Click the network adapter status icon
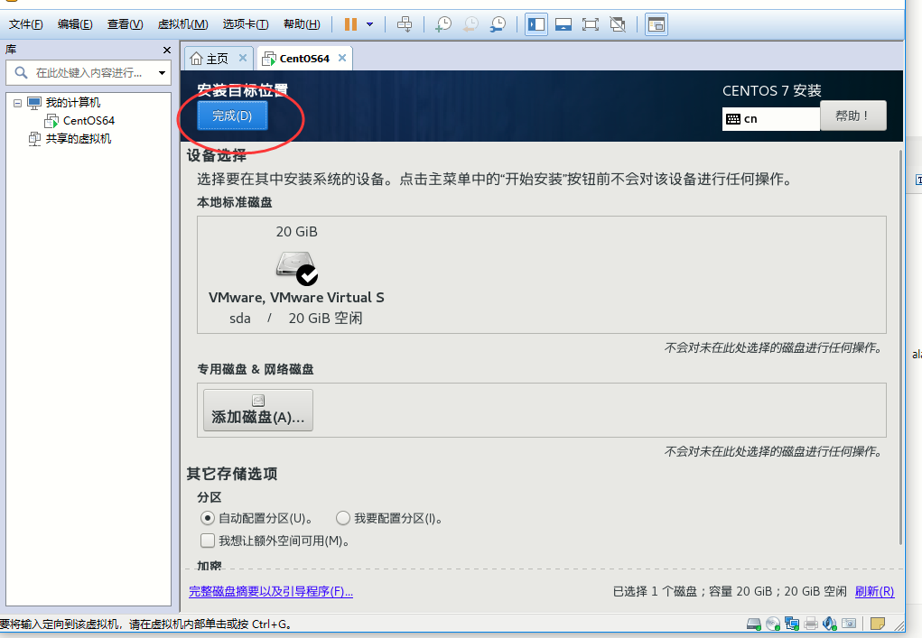 [791, 624]
